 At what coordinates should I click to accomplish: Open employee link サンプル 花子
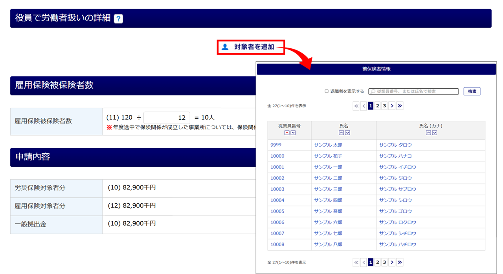tap(328, 156)
